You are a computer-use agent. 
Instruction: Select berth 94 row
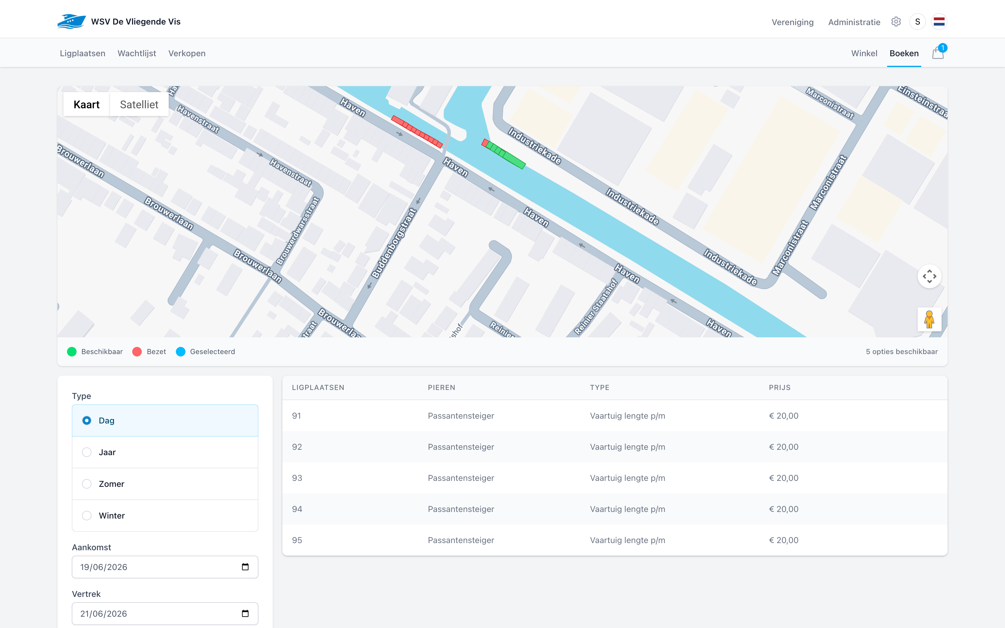pos(615,509)
